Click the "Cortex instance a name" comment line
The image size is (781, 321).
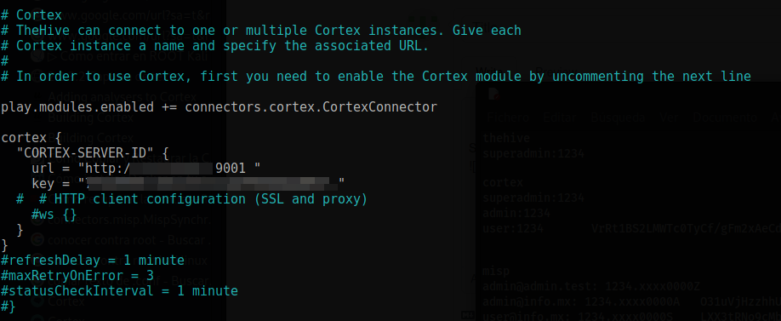[x=215, y=46]
